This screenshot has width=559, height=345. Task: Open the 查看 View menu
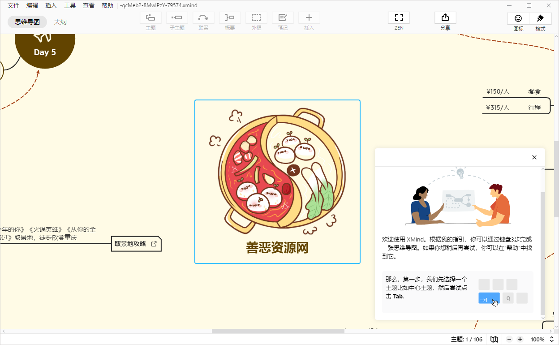coord(88,5)
